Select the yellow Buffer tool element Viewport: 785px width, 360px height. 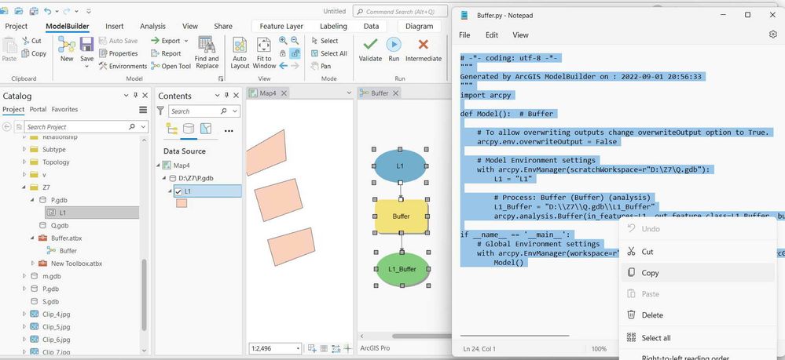(402, 216)
